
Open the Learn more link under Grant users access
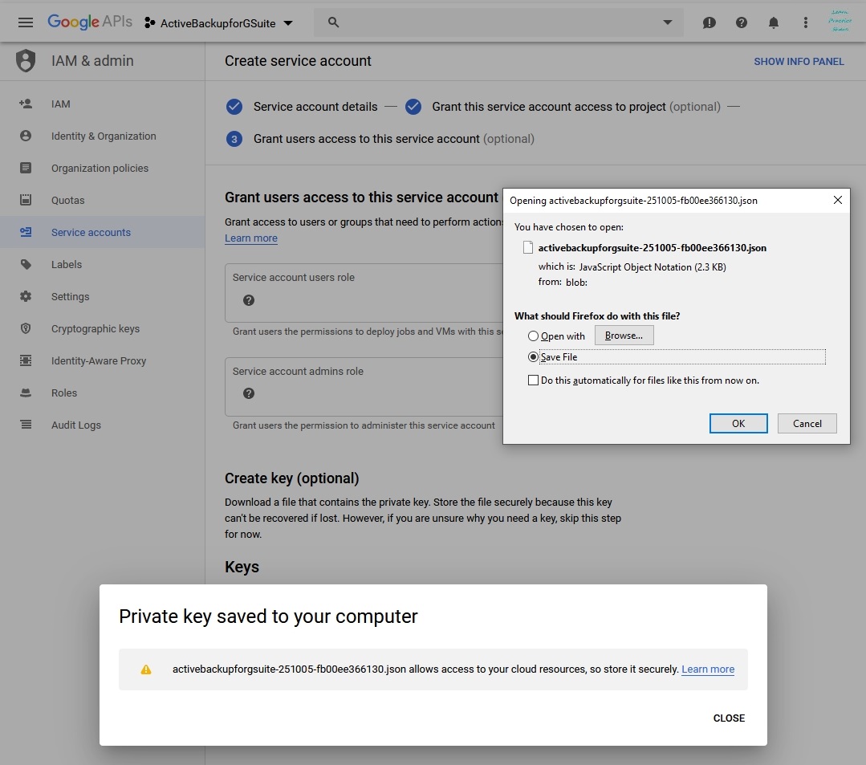250,238
